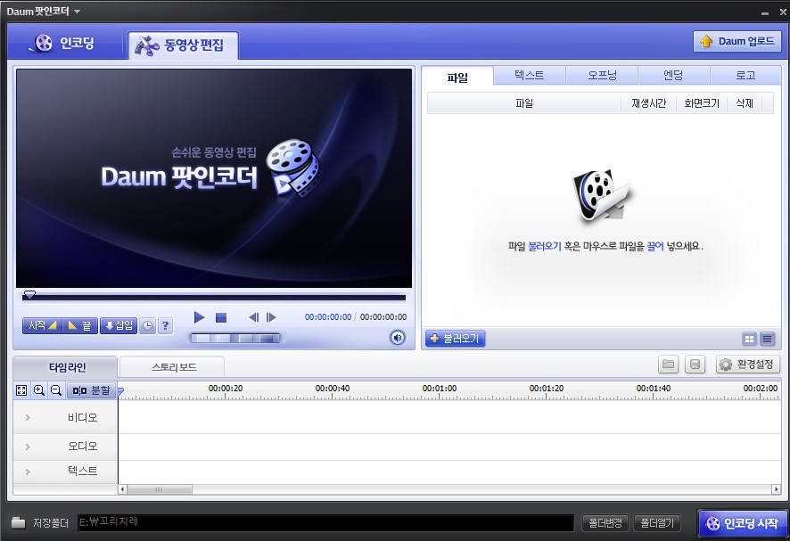Image resolution: width=790 pixels, height=541 pixels.
Task: Select the timeline zoom-out icon
Action: pyautogui.click(x=57, y=390)
